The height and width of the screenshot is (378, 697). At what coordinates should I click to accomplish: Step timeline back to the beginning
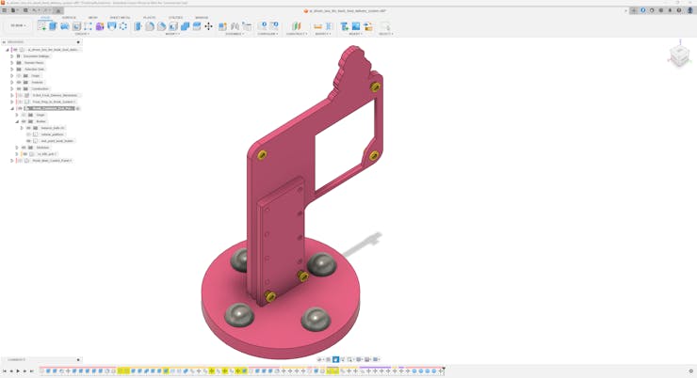click(5, 371)
